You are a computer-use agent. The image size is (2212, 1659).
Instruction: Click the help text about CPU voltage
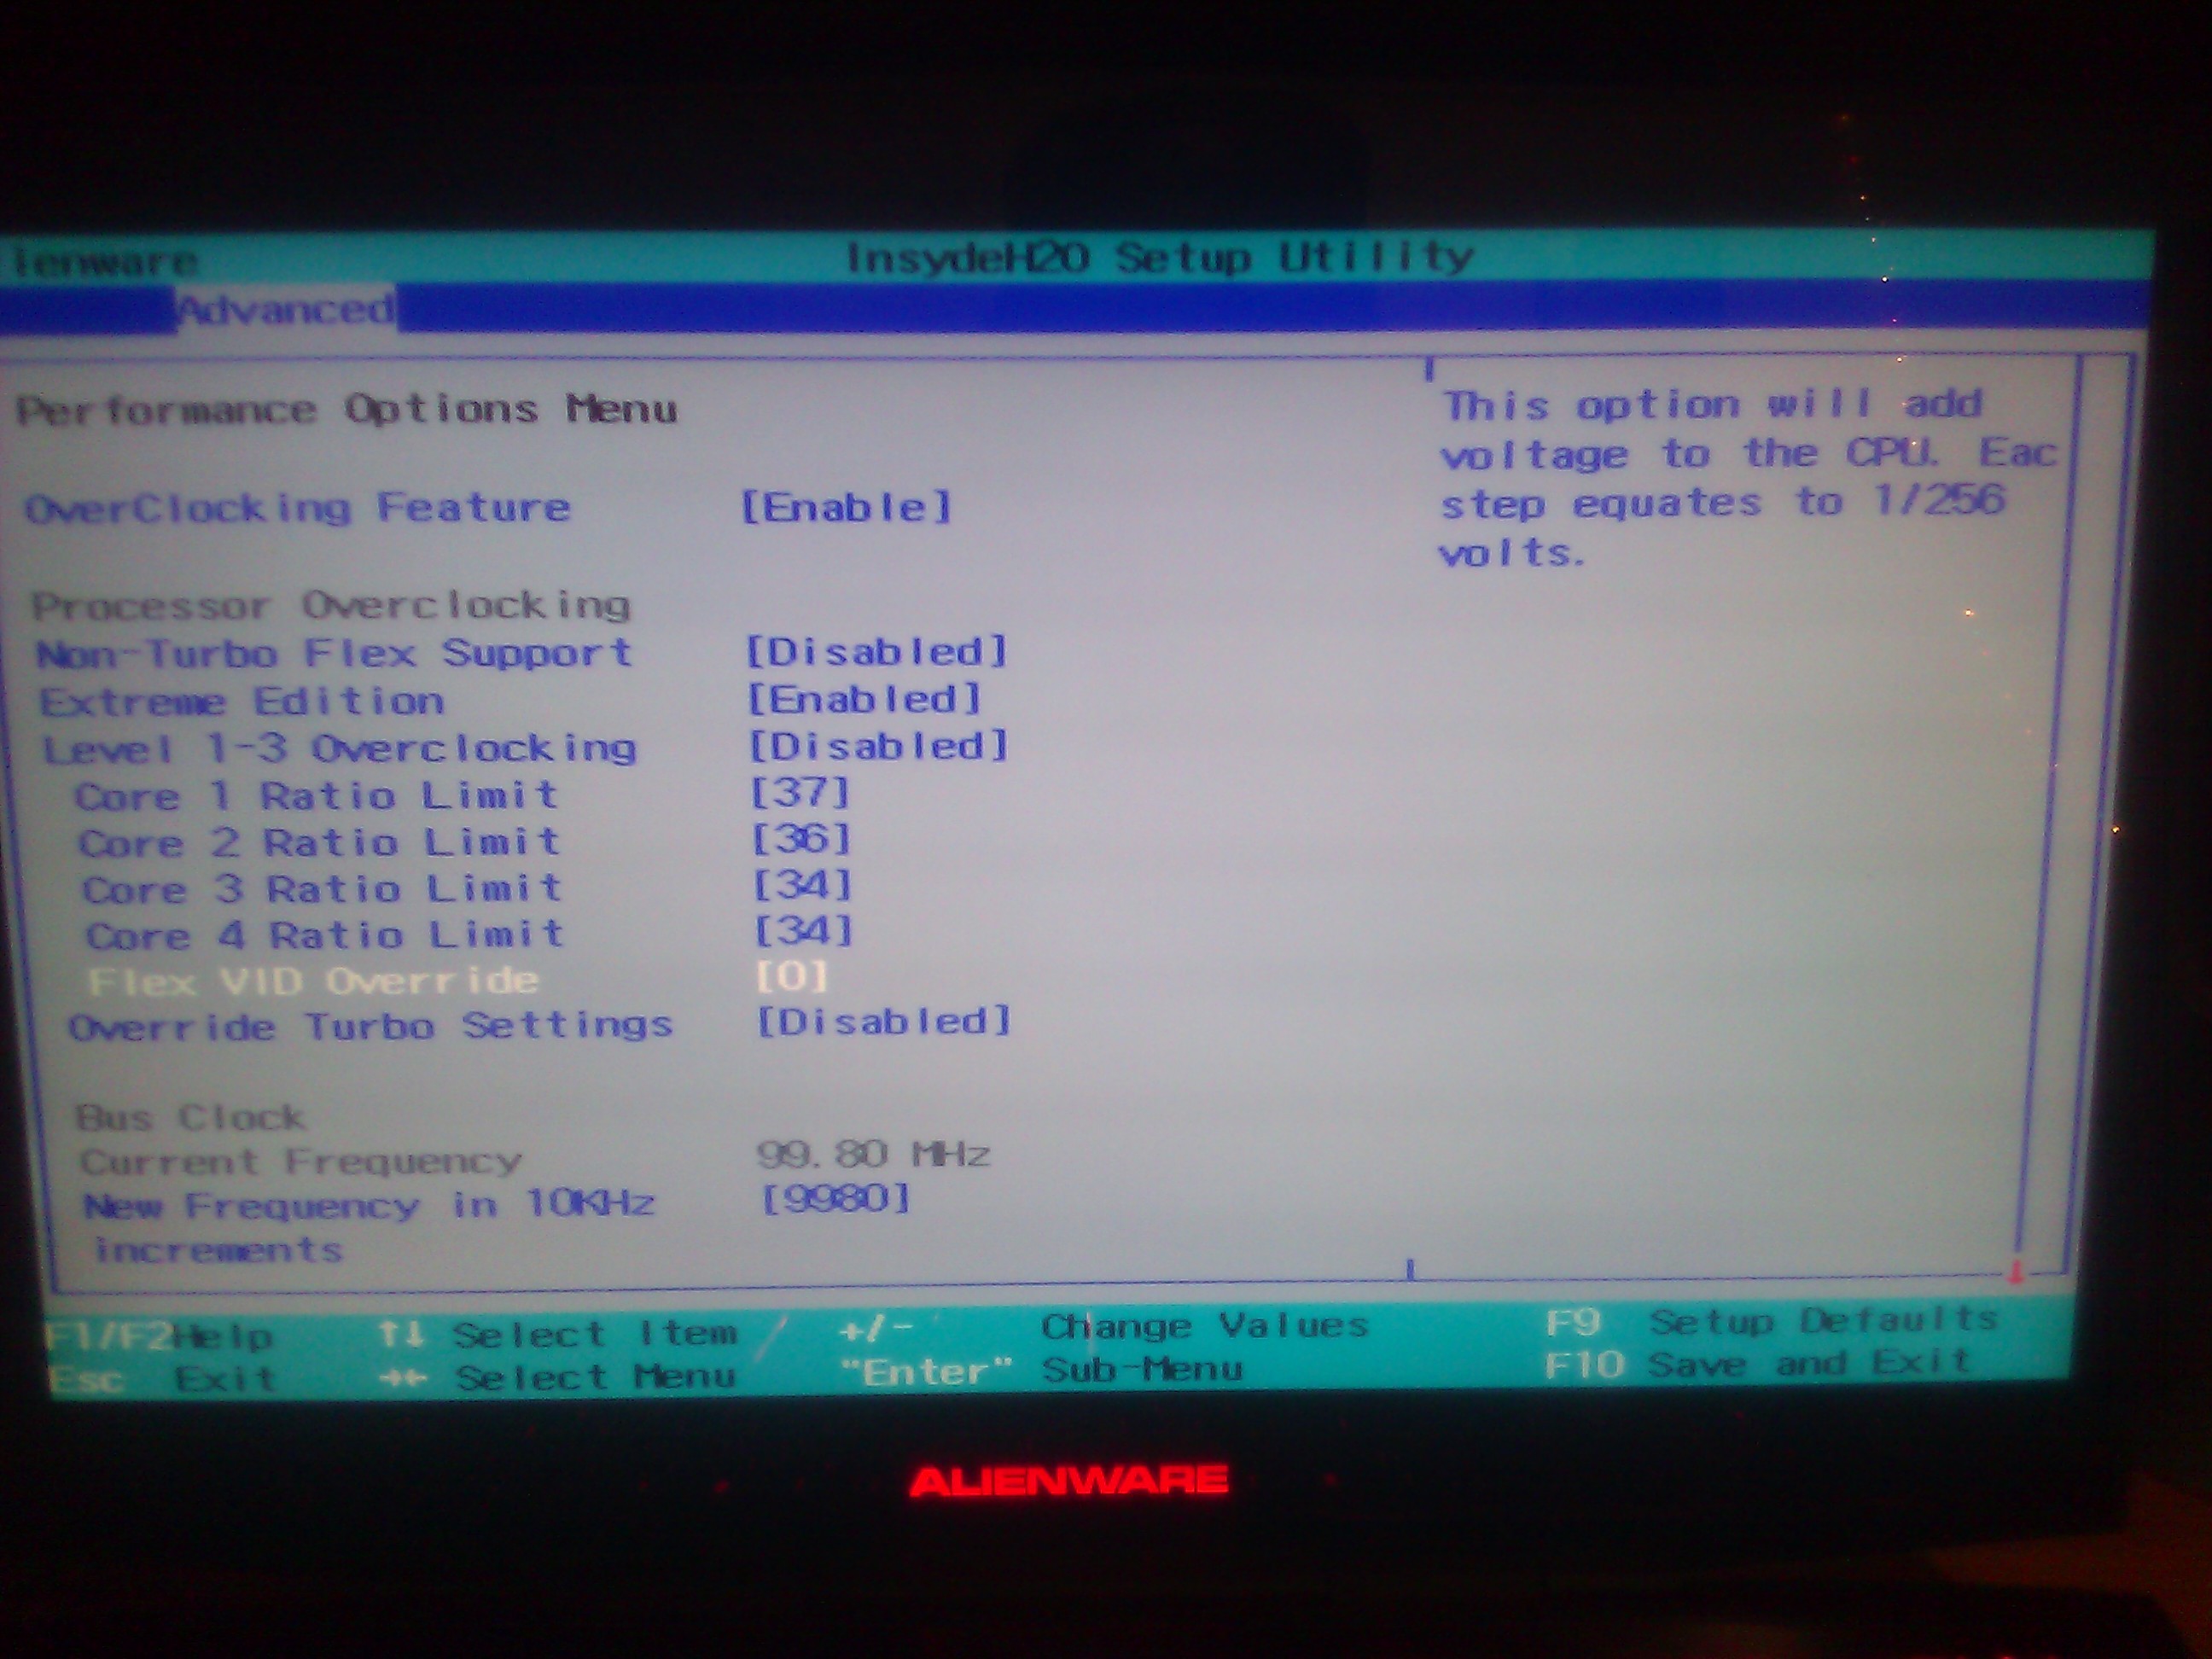tap(1748, 478)
